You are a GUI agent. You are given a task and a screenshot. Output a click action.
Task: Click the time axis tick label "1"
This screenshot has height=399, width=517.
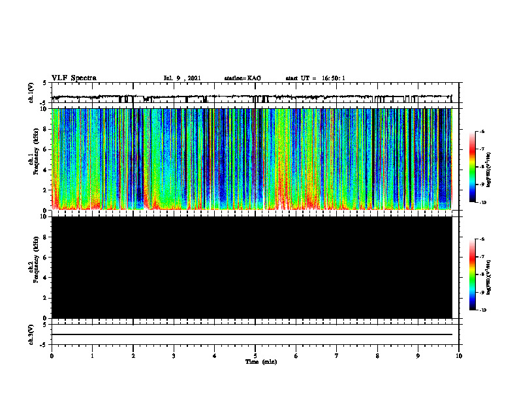(x=92, y=356)
